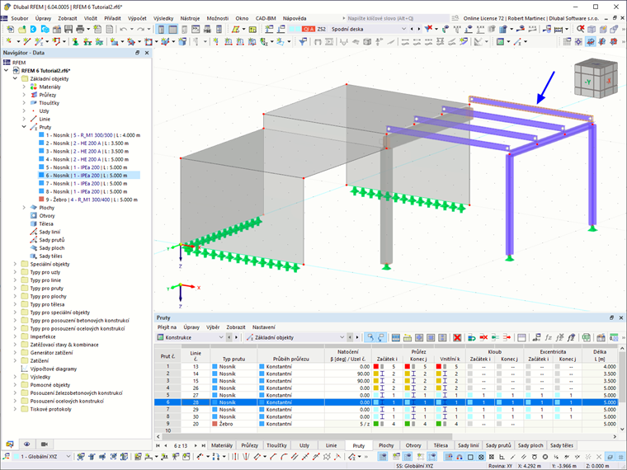Toggle second selection sync button in Pruty toolbar
Viewport: 627px width, 470px height.
pyautogui.click(x=381, y=338)
